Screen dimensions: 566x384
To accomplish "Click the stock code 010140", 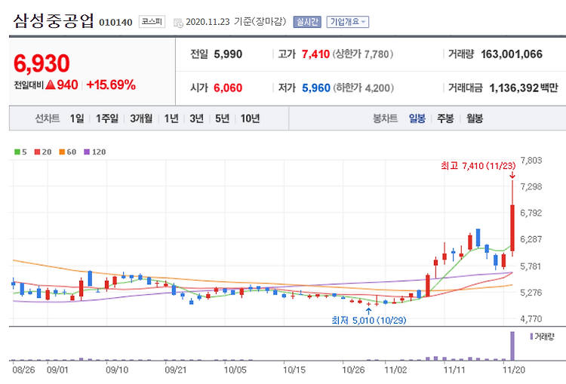I will (115, 23).
